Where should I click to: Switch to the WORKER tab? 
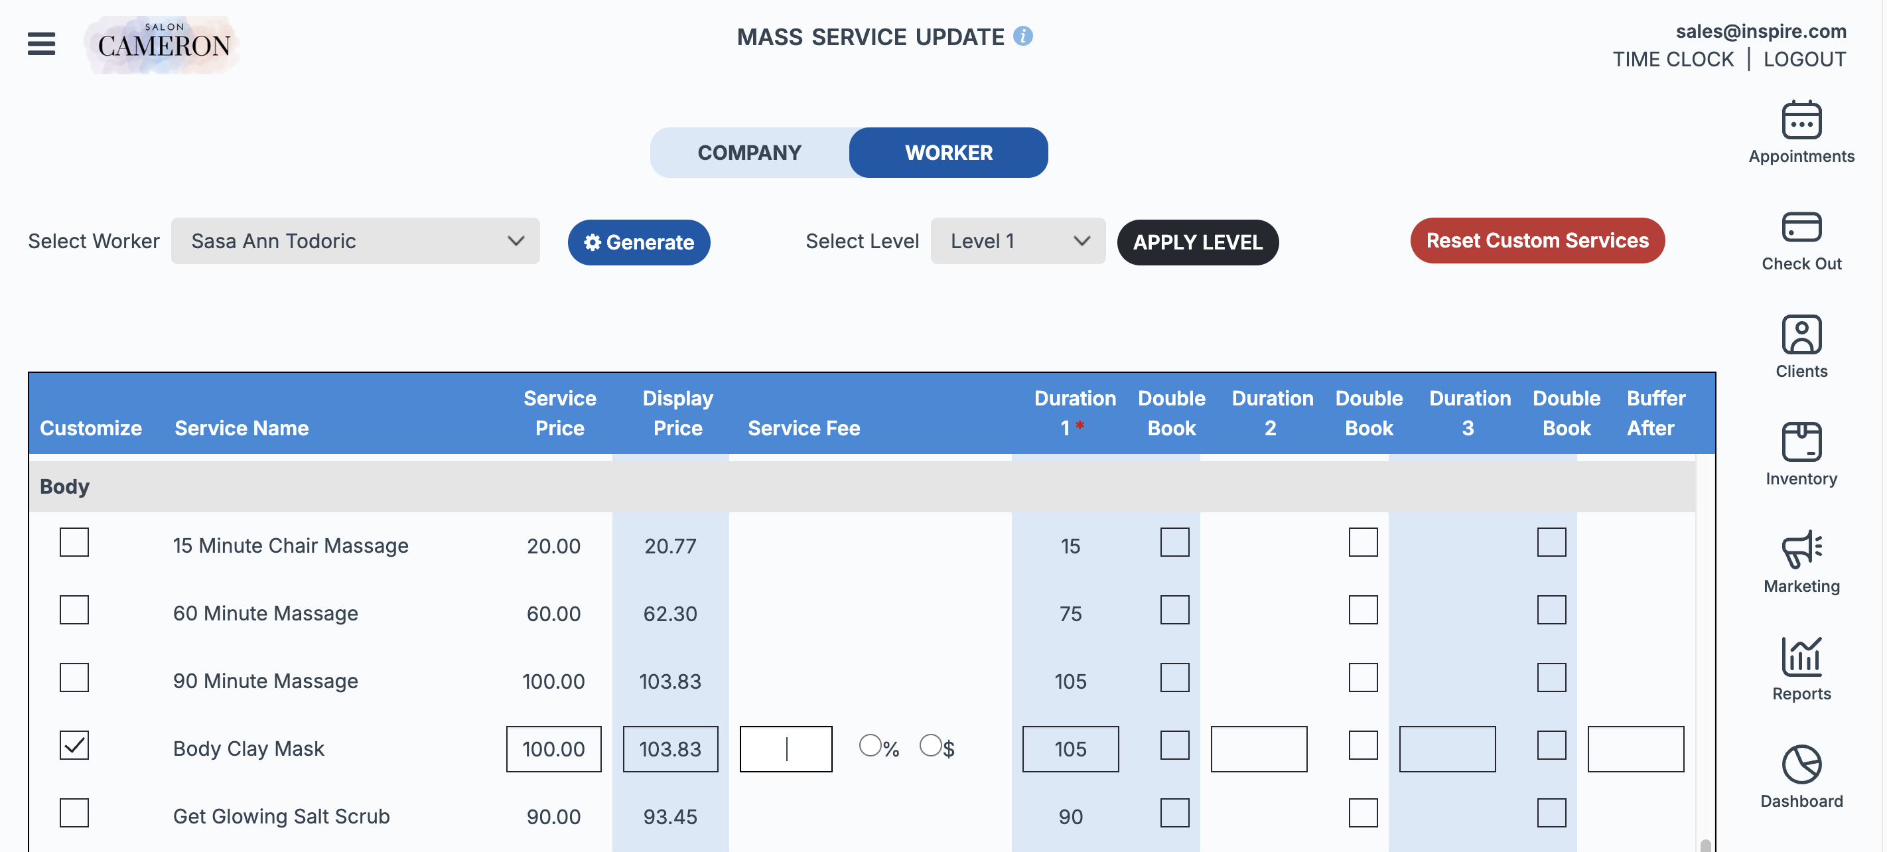(x=949, y=153)
